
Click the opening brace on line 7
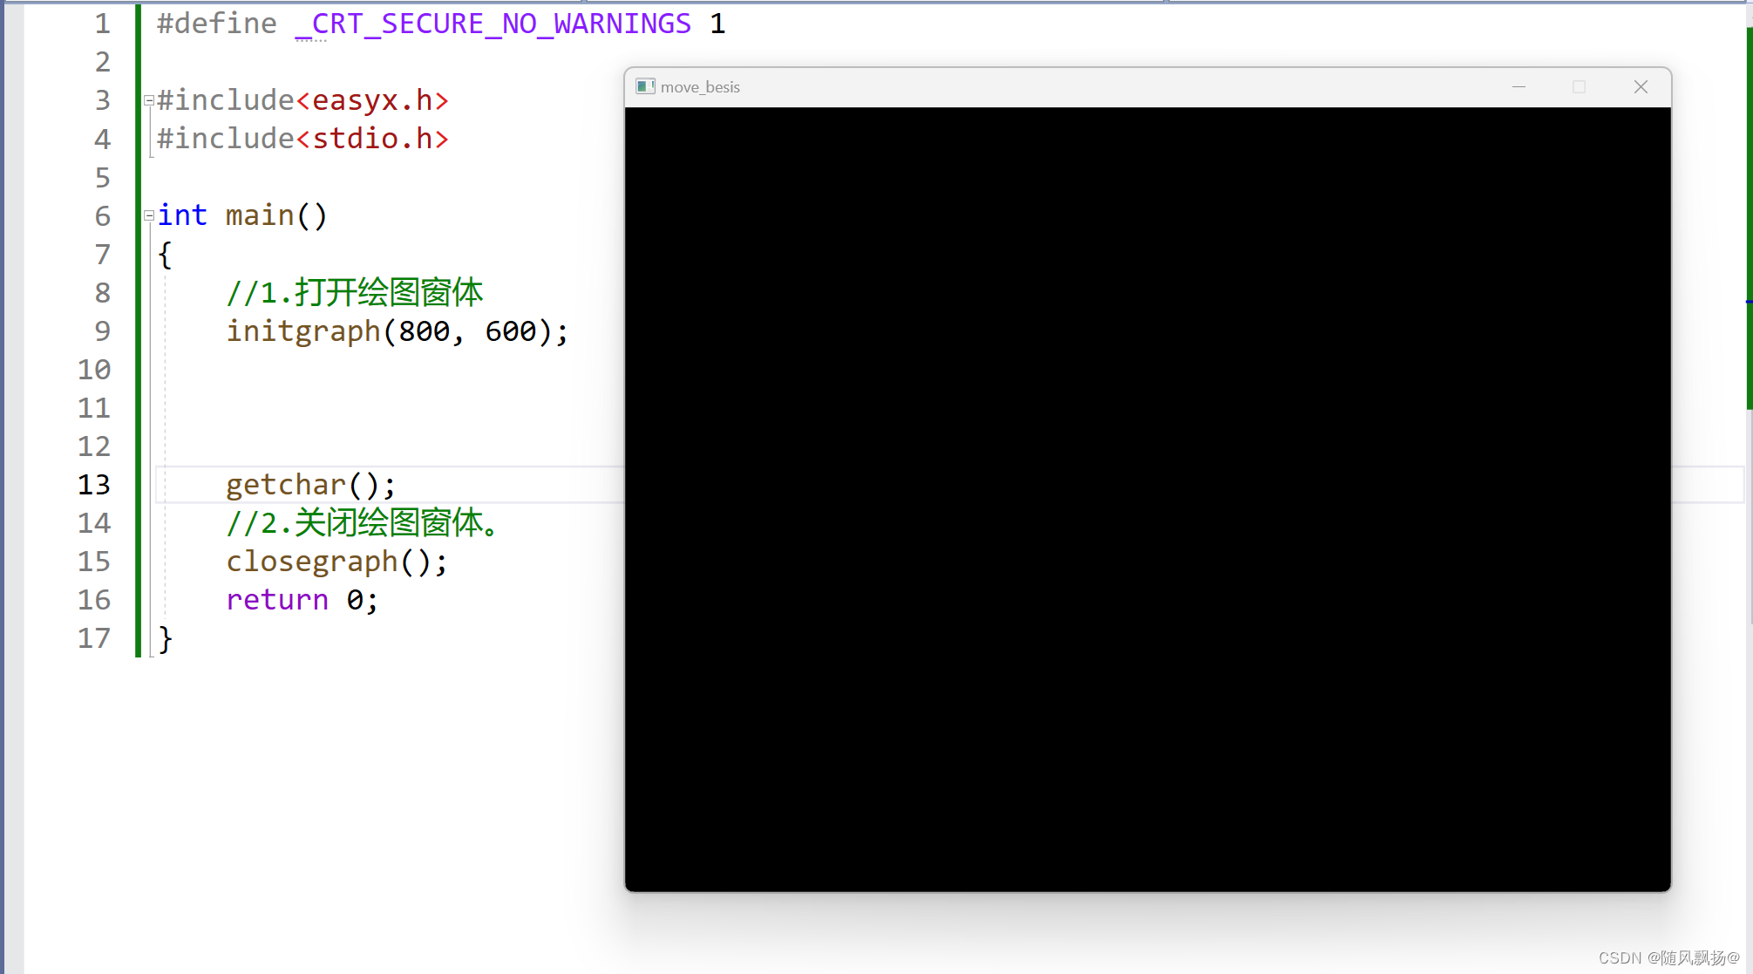pyautogui.click(x=165, y=255)
